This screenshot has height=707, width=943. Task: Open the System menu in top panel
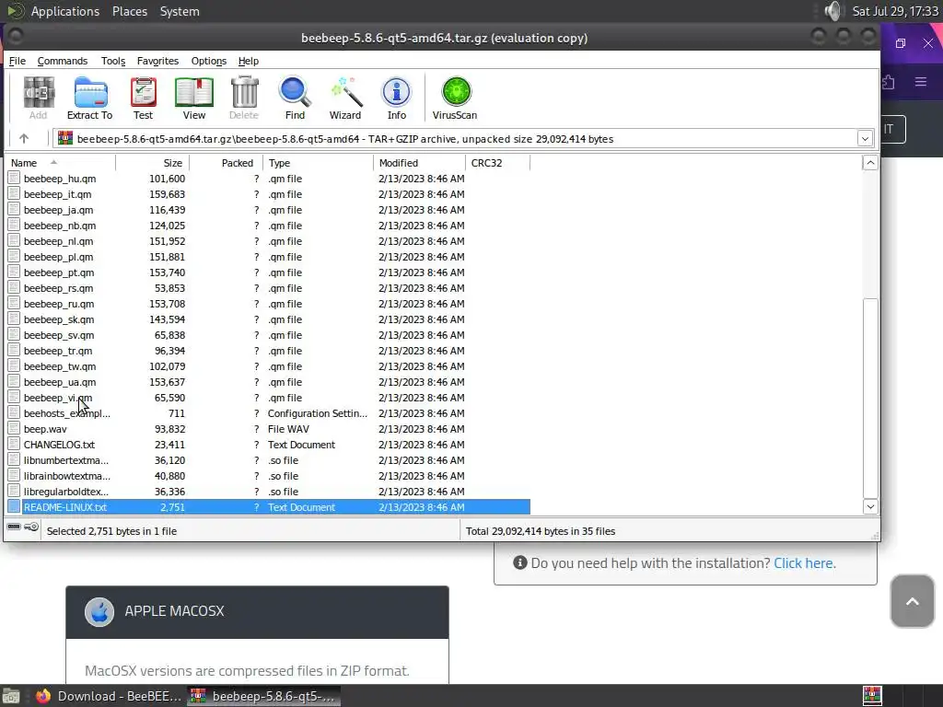(180, 11)
